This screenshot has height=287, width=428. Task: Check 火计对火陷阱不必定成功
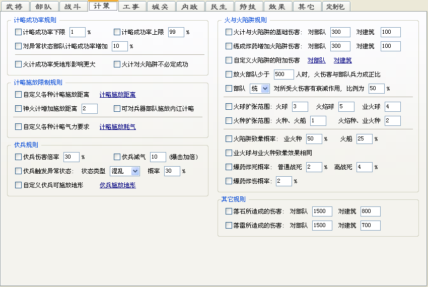tap(117, 64)
